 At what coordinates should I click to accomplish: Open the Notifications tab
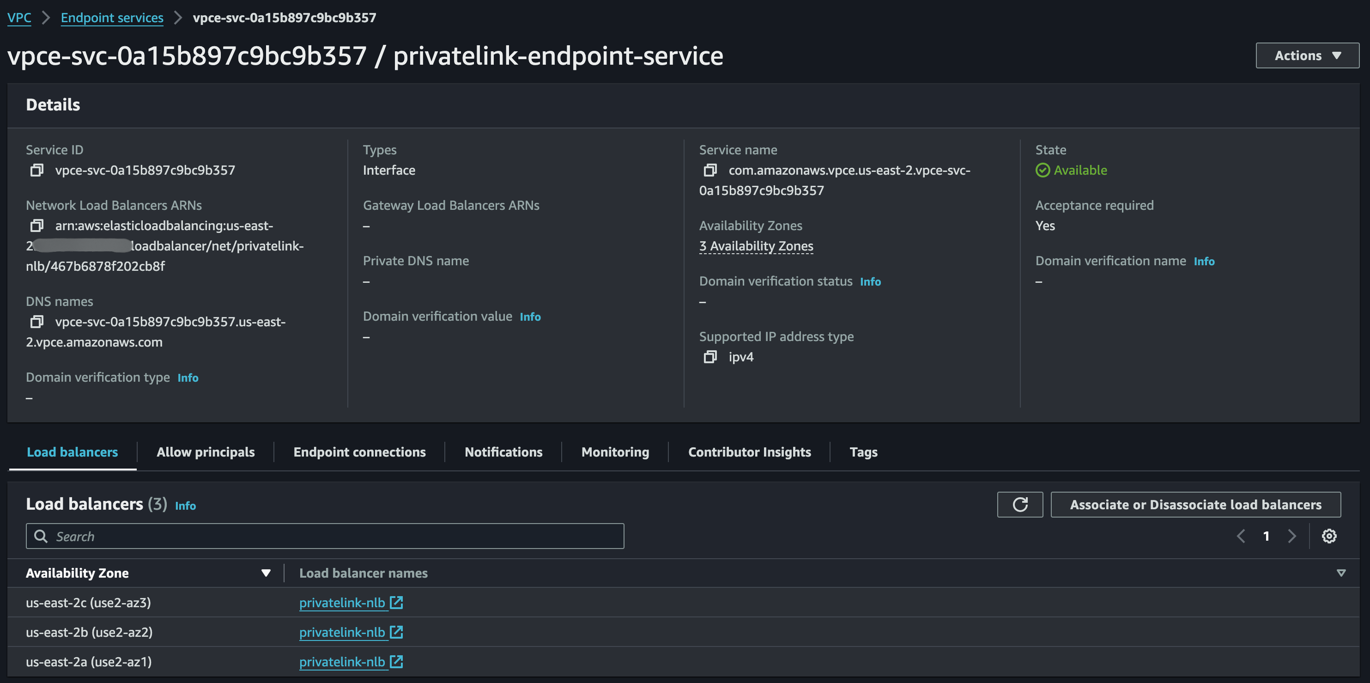point(503,452)
